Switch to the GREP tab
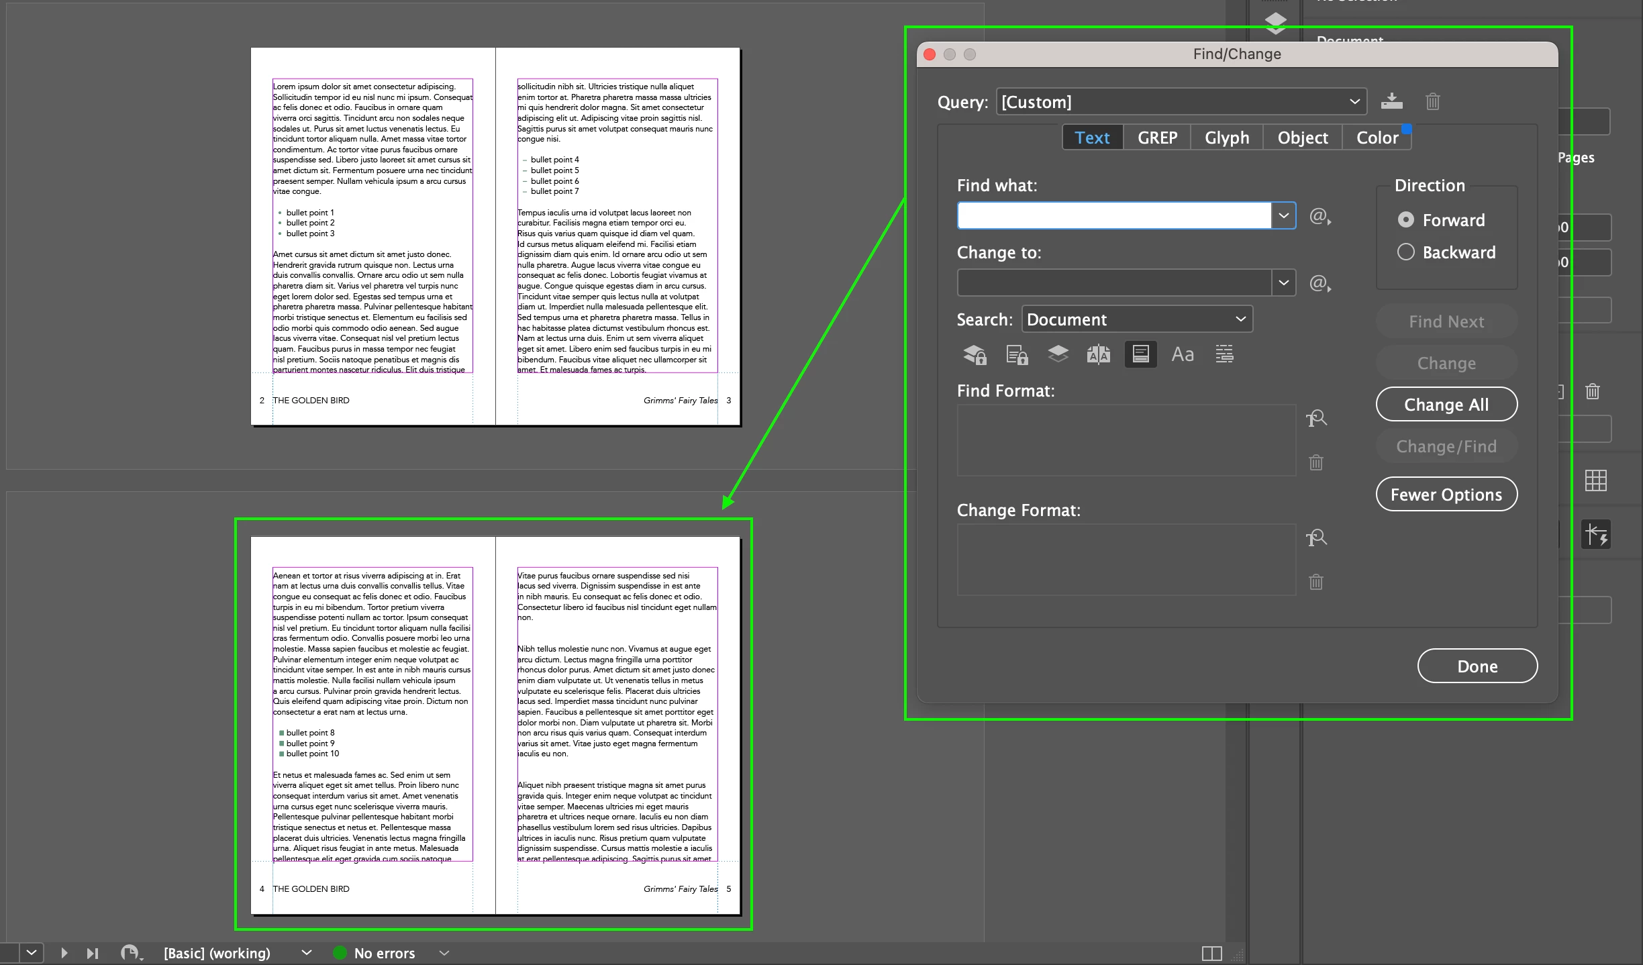 (x=1157, y=138)
